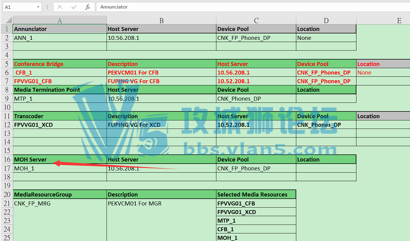
Task: Click the ANN_1 cell
Action: tap(60, 38)
